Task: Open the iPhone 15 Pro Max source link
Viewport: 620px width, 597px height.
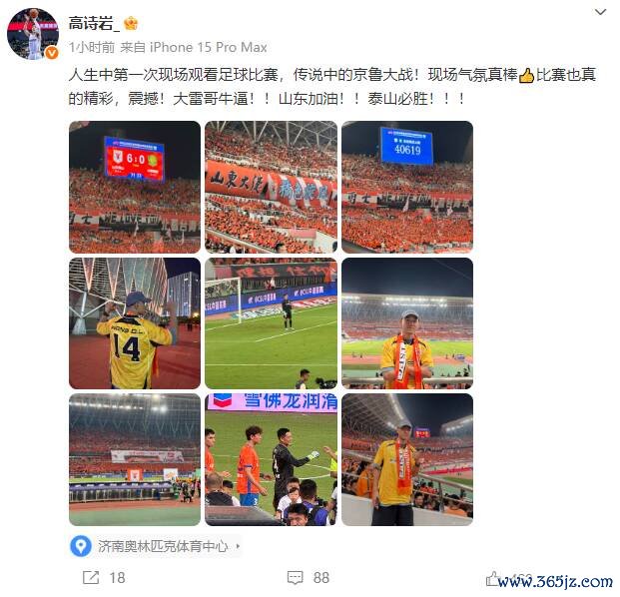Action: coord(209,48)
